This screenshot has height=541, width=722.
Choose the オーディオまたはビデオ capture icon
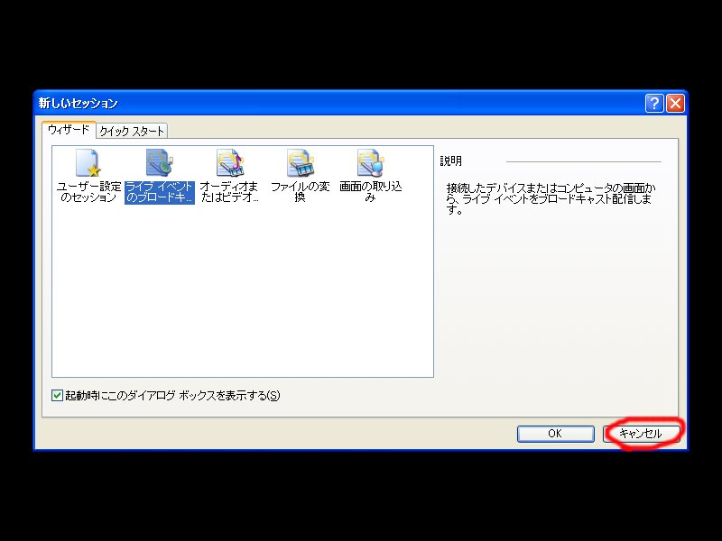point(230,163)
